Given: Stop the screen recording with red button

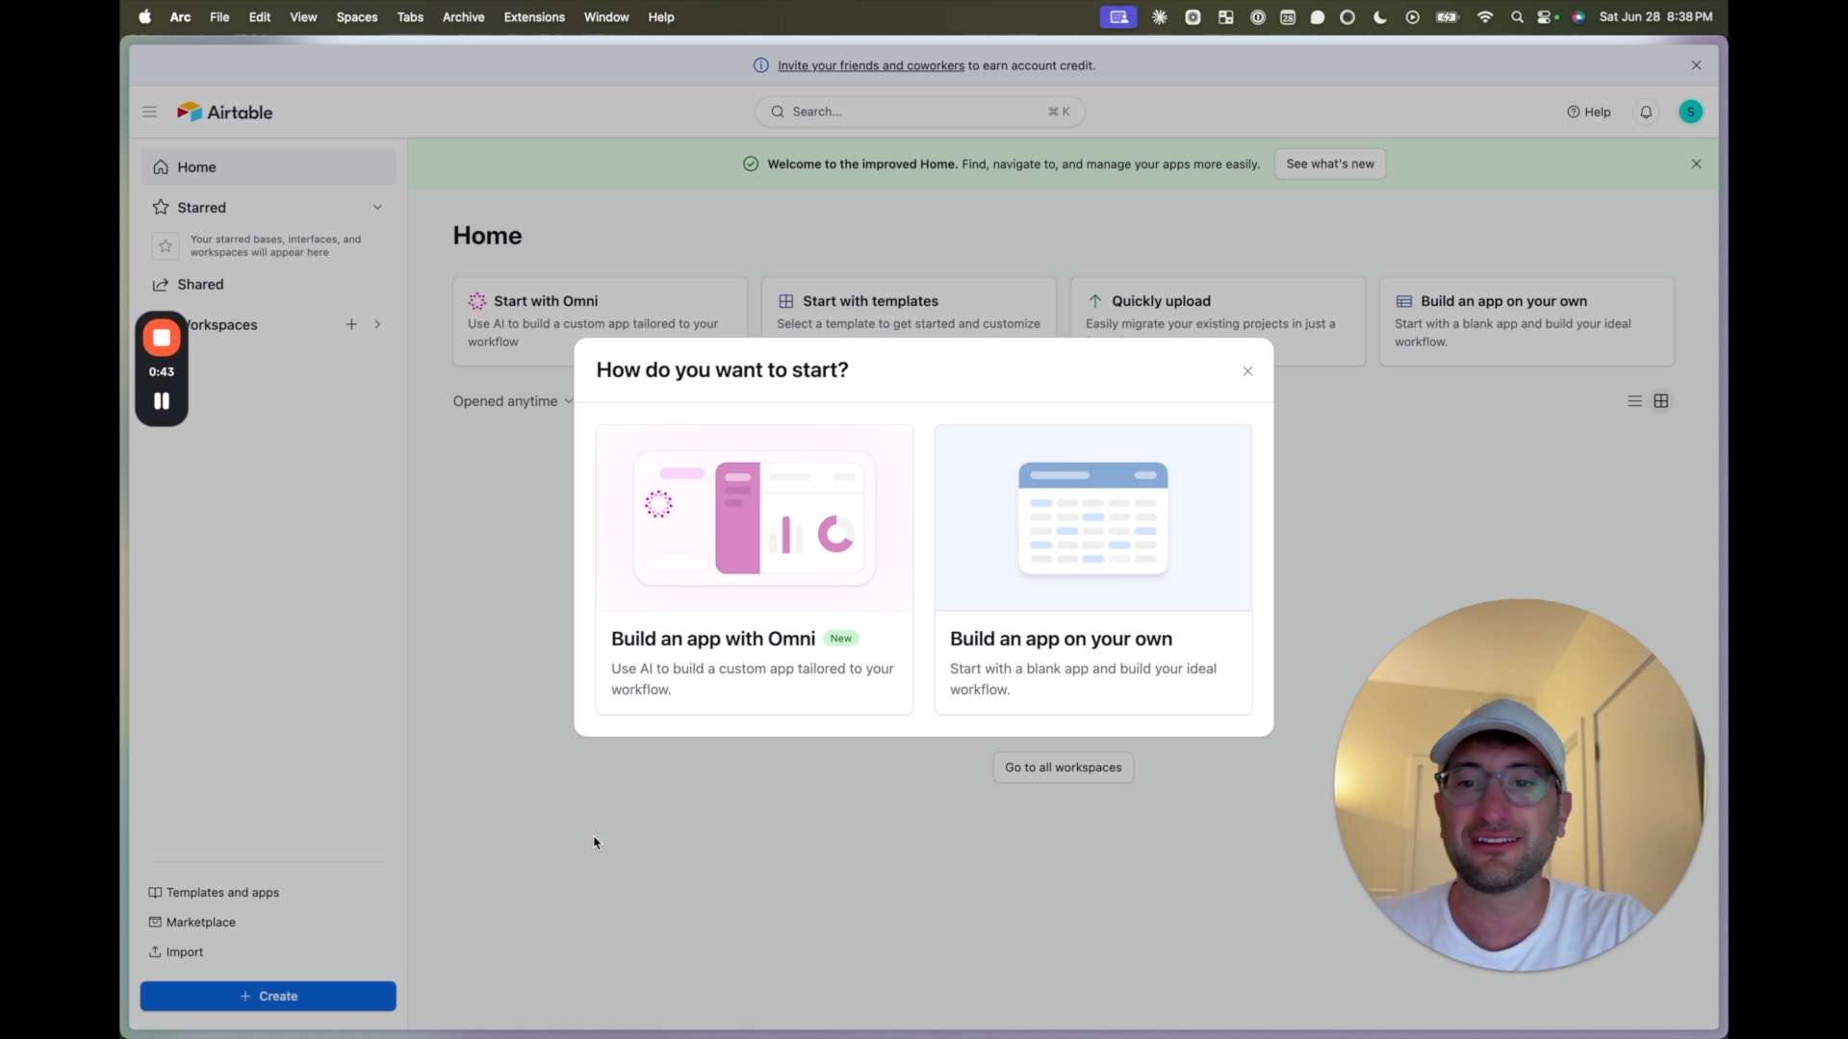Looking at the screenshot, I should click(x=162, y=338).
